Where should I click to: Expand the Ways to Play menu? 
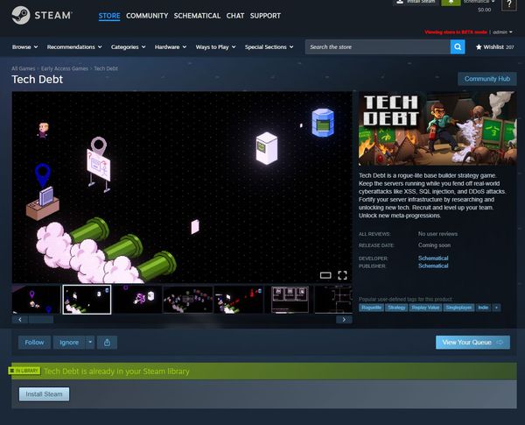pos(215,47)
